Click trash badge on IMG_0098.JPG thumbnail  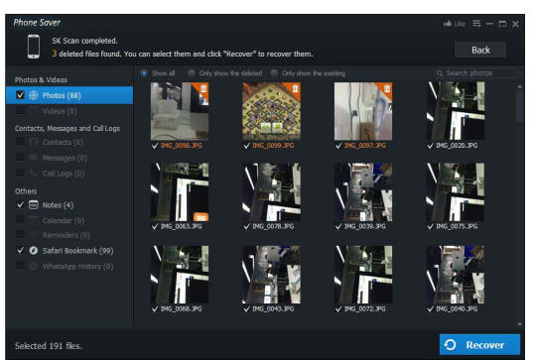tap(203, 89)
